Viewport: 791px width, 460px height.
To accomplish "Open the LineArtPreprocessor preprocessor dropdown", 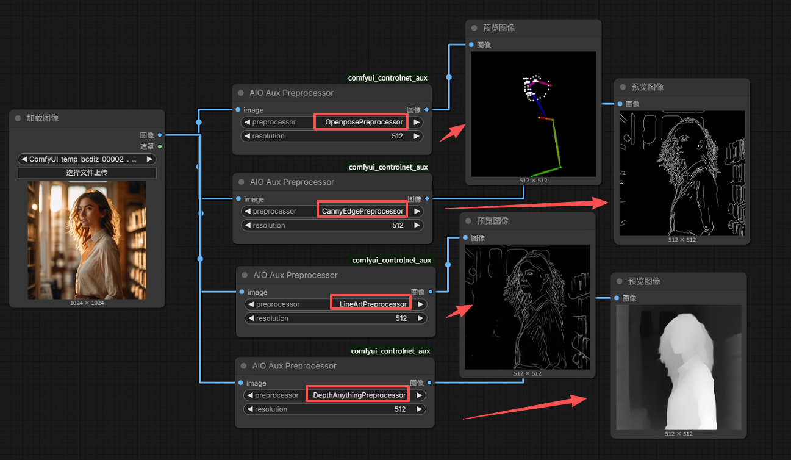I will click(x=335, y=304).
